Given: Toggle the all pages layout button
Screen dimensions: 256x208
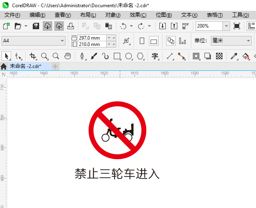Looking at the screenshot, I should [x=171, y=41].
